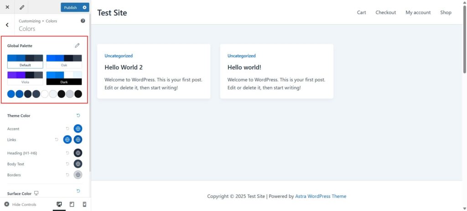
Task: Open the Heading (H1-H6) color picker
Action: click(78, 153)
